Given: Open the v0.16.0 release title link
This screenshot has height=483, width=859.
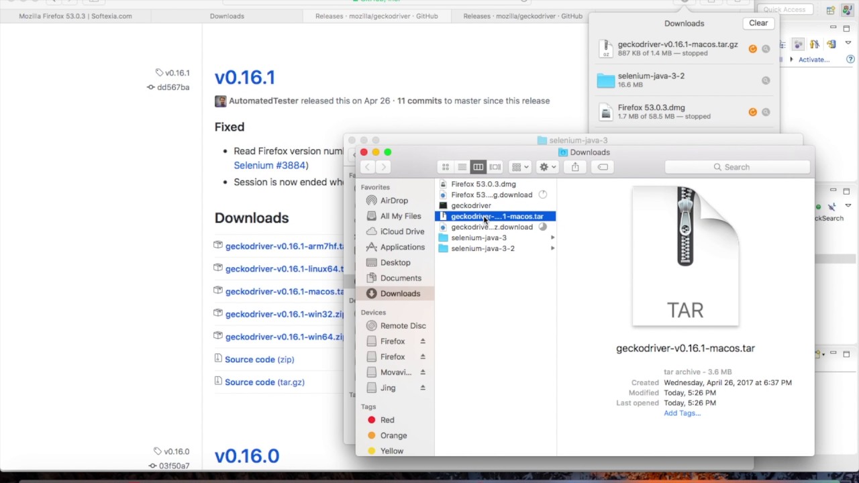Looking at the screenshot, I should 246,456.
